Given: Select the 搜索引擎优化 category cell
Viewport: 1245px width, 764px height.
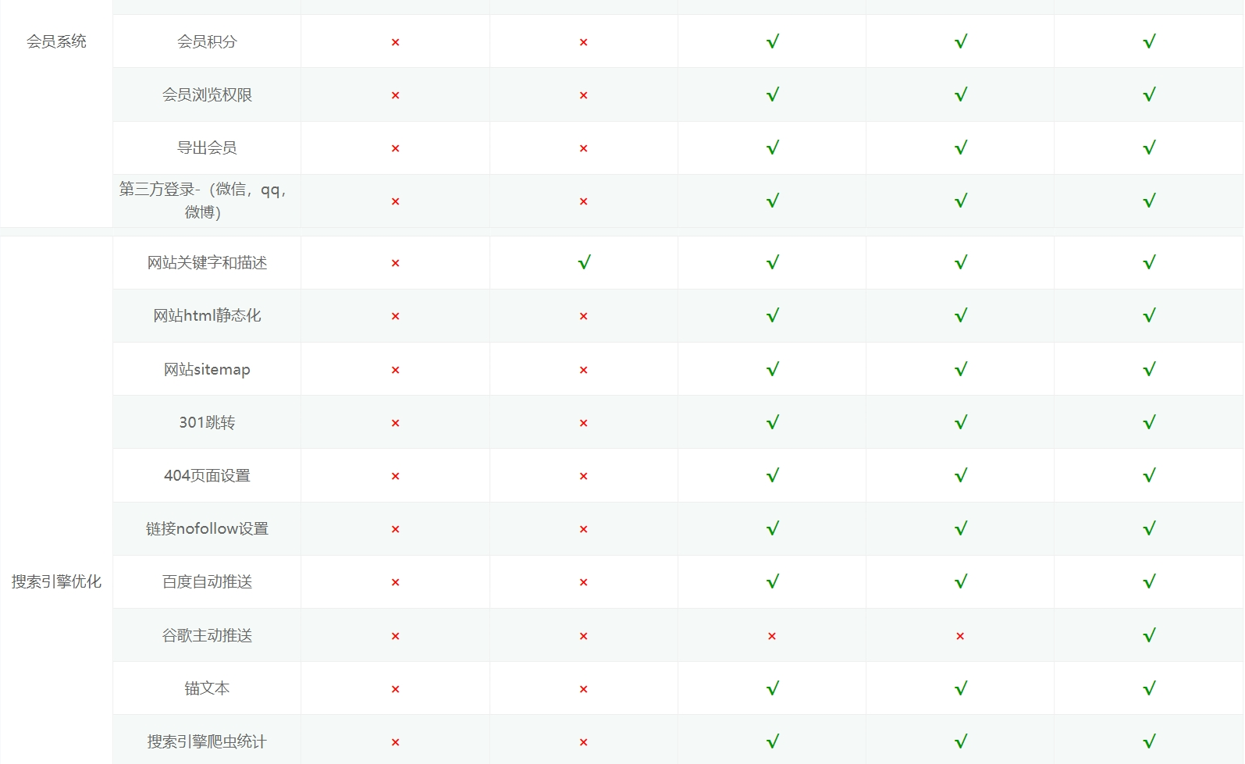Looking at the screenshot, I should pyautogui.click(x=56, y=581).
